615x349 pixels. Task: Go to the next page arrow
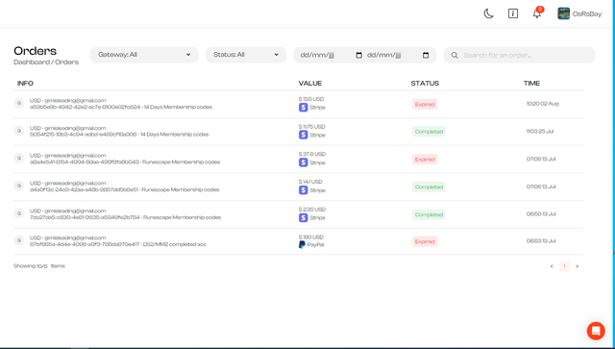(x=577, y=266)
